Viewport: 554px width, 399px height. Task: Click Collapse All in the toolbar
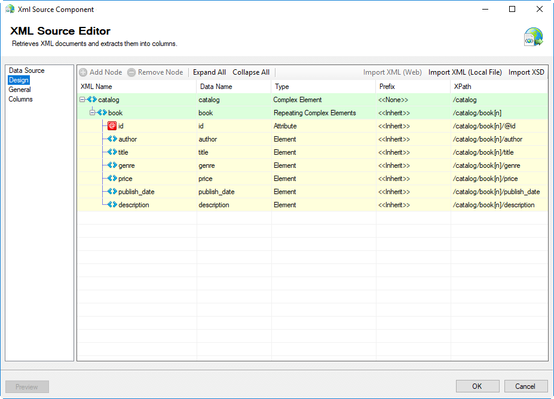[251, 72]
